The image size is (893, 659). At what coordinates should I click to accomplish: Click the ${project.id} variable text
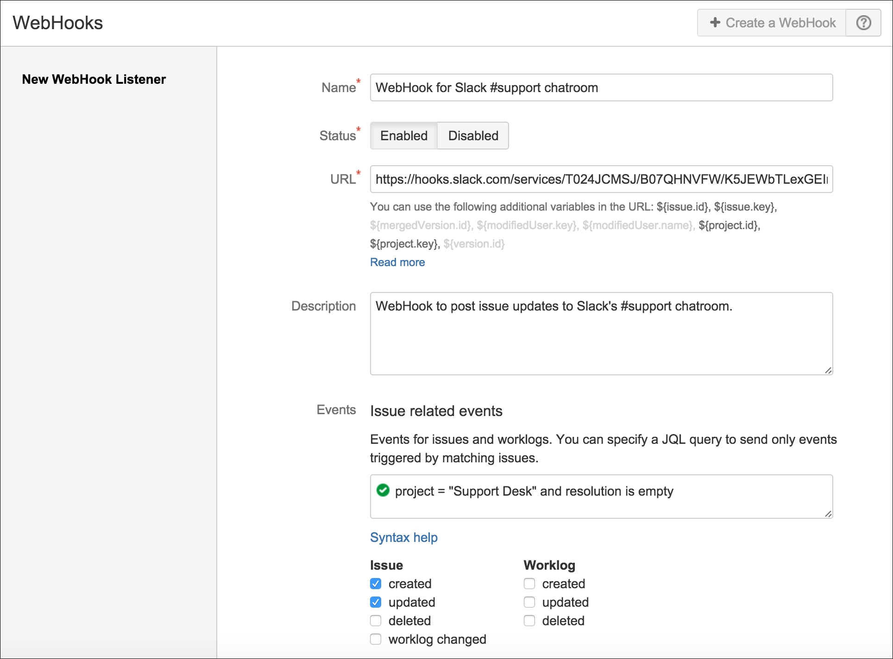pyautogui.click(x=729, y=225)
